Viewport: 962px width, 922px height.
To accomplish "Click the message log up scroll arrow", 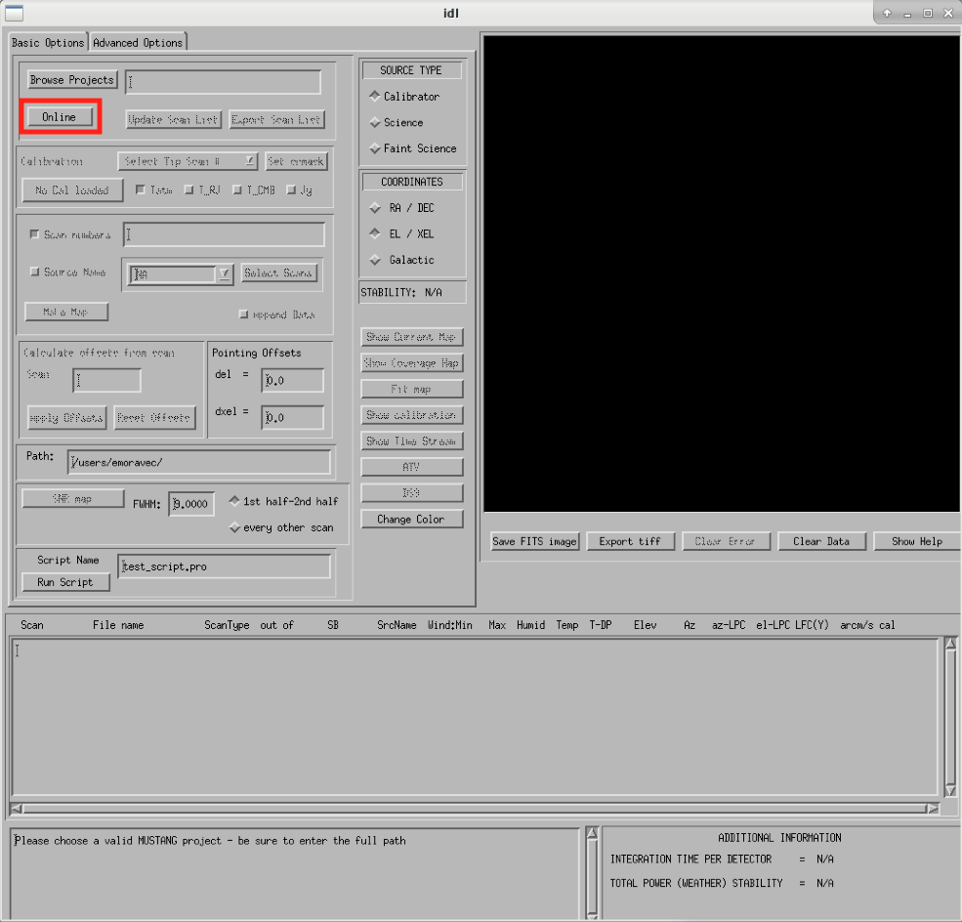I will (x=592, y=833).
